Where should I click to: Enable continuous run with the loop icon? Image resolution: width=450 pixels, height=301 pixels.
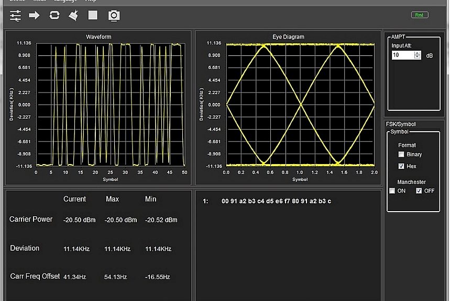54,16
